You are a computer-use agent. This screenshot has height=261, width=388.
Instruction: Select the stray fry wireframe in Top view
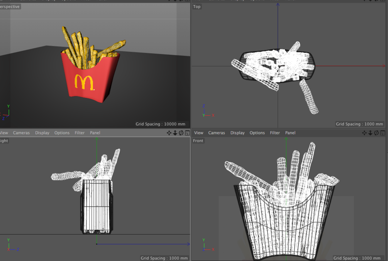click(x=309, y=97)
